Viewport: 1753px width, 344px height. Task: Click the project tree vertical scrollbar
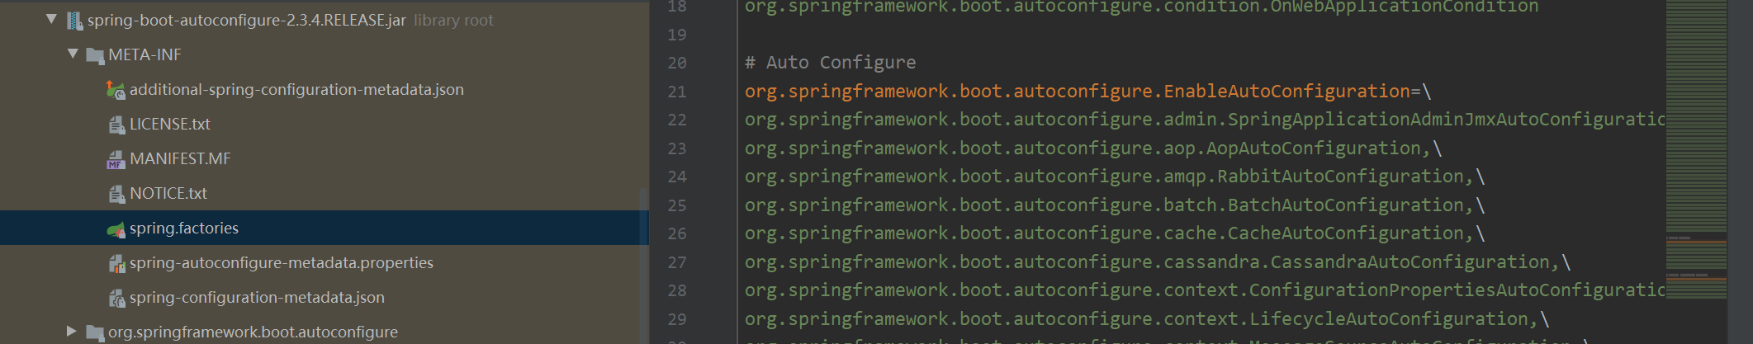644,264
